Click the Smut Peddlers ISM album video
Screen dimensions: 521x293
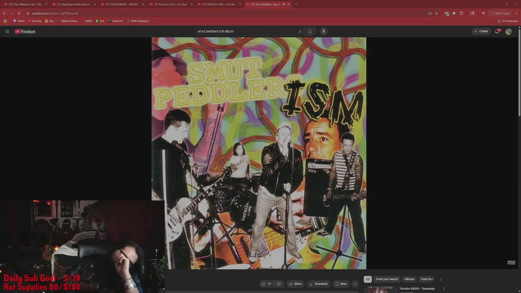coord(259,153)
